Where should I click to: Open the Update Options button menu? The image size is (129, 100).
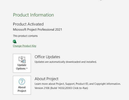point(22,63)
